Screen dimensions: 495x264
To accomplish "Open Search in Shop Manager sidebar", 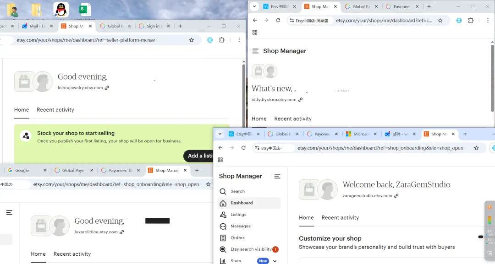I will [249, 191].
